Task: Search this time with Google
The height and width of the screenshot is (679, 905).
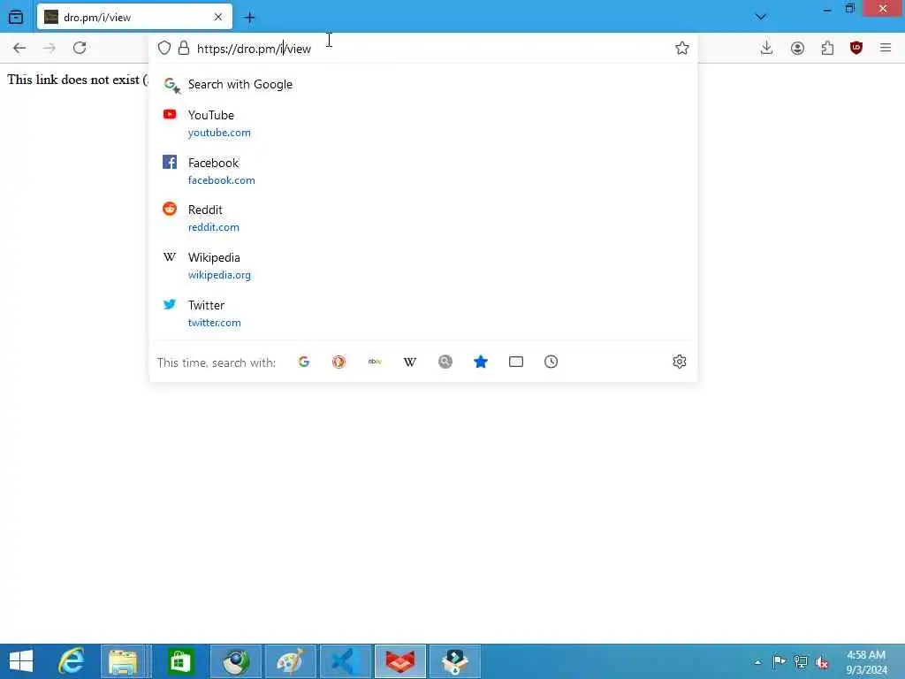Action: [x=304, y=362]
